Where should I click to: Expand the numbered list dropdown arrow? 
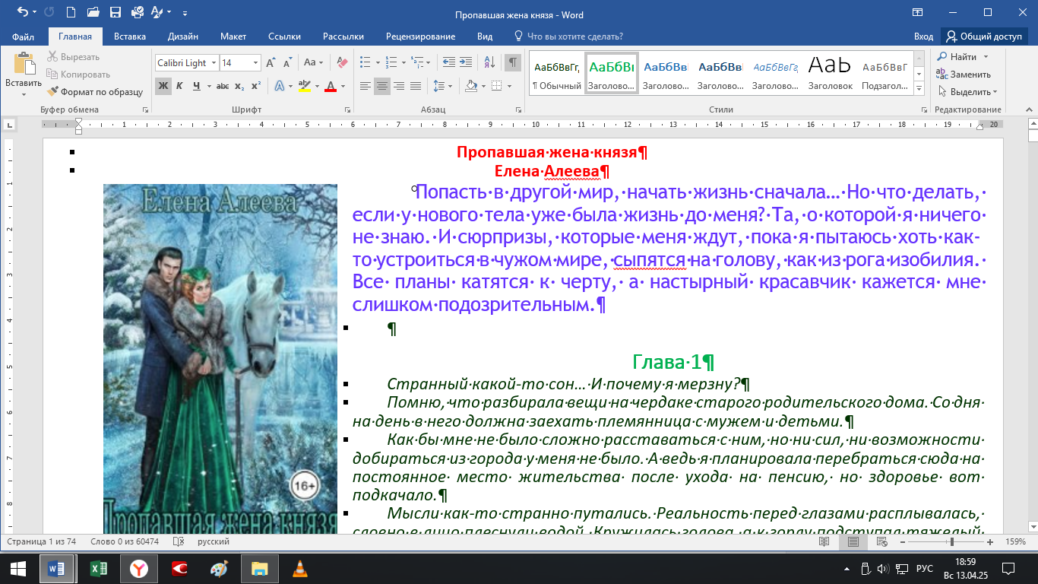(x=405, y=63)
